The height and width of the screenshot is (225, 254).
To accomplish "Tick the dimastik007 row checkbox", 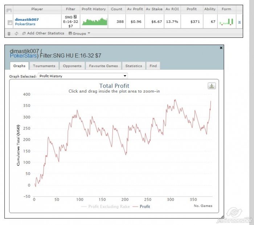I will point(10,23).
